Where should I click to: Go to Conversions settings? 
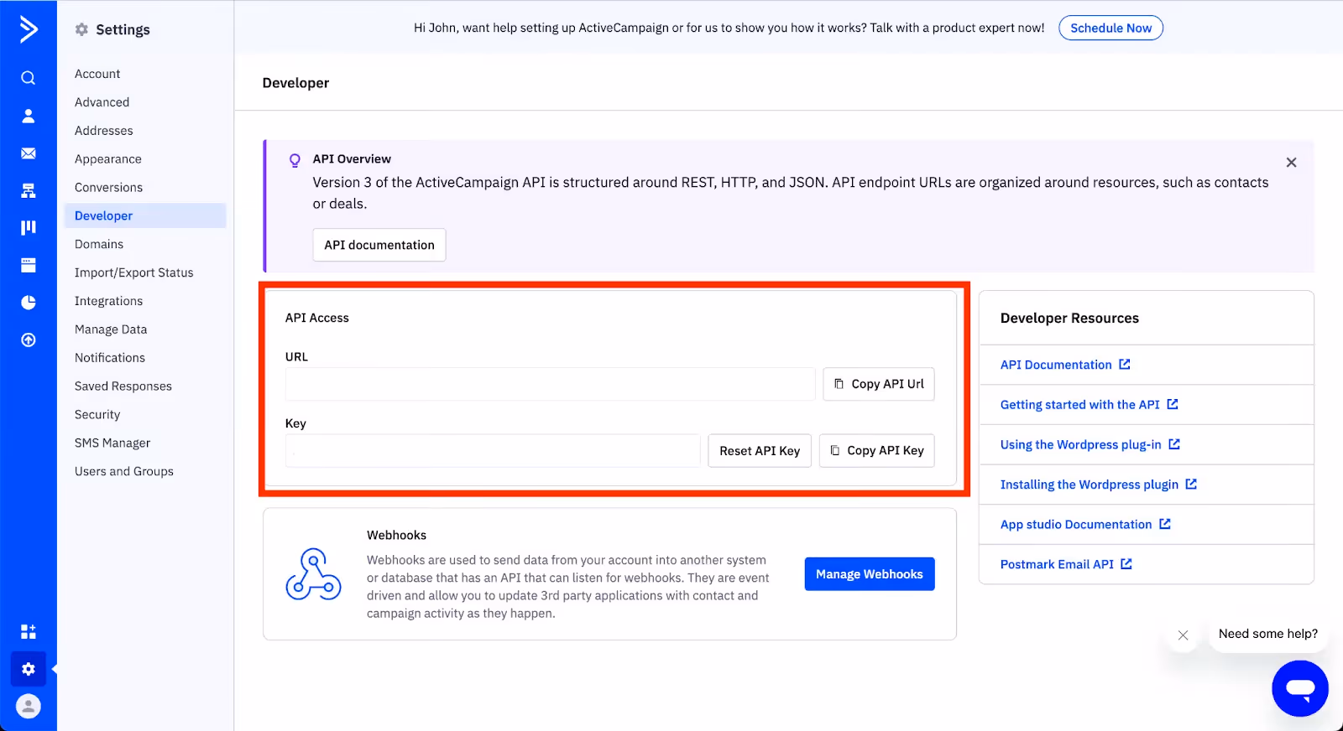[x=108, y=188]
